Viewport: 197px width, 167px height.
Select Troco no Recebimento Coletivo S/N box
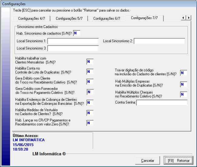coord(90,82)
